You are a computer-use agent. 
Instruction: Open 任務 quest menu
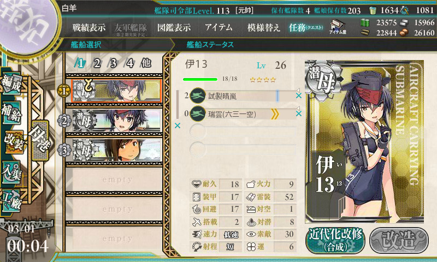tap(306, 27)
